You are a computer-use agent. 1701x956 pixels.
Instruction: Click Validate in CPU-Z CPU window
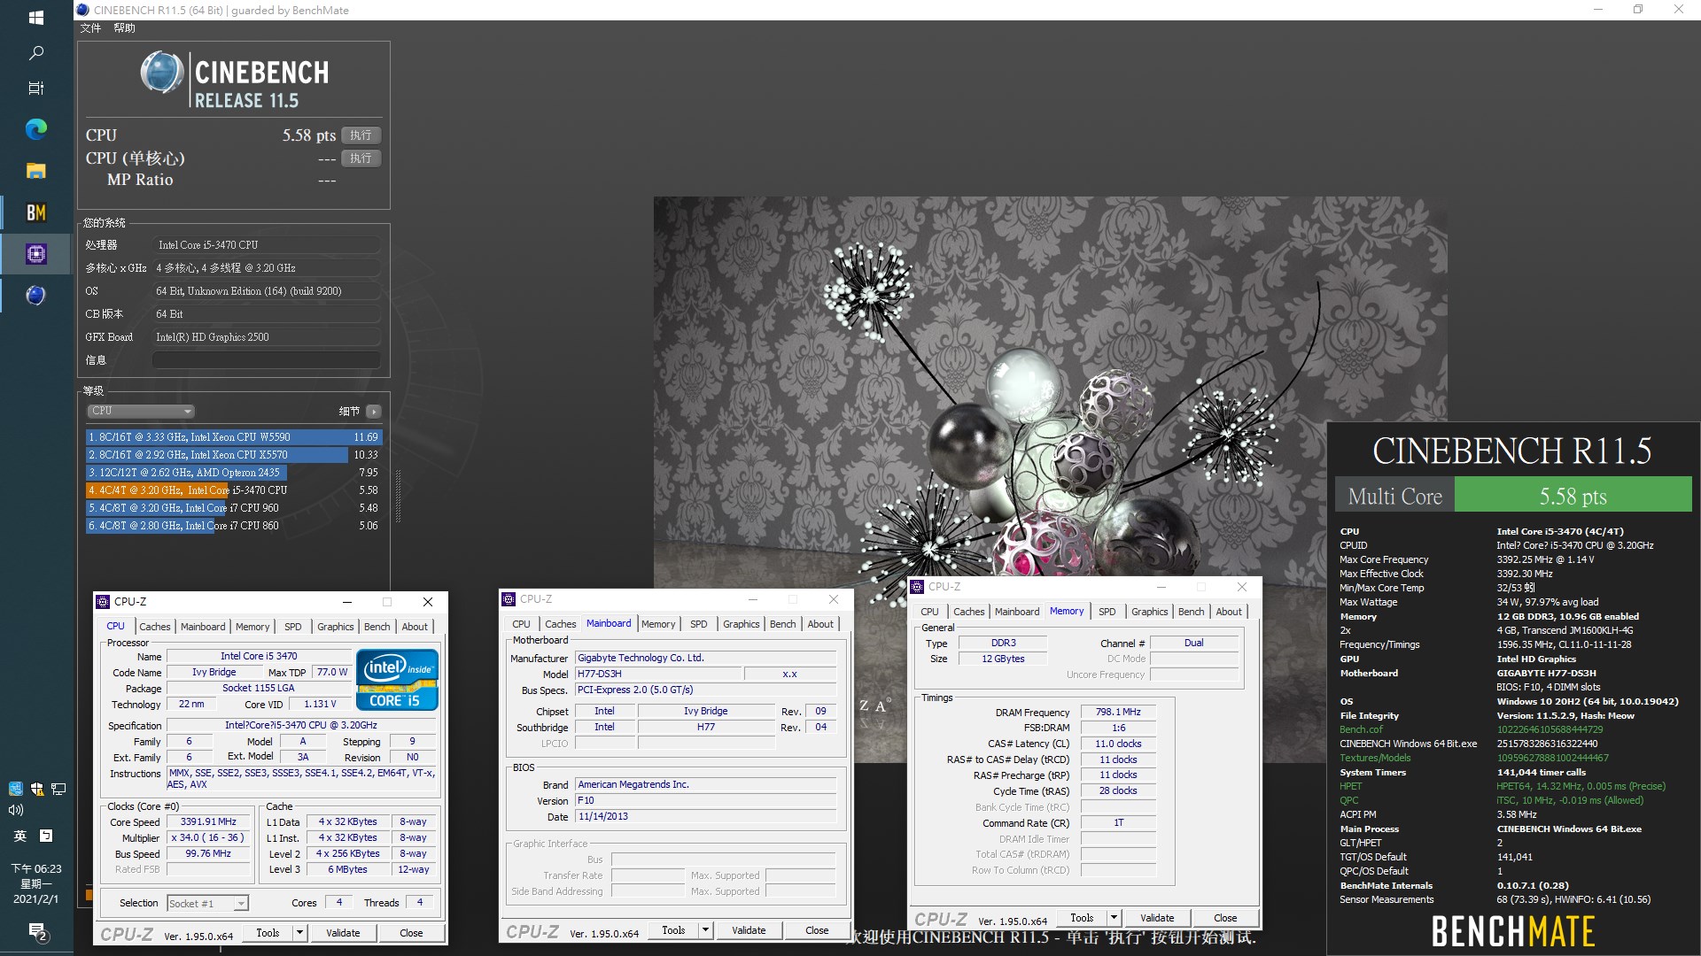tap(343, 933)
